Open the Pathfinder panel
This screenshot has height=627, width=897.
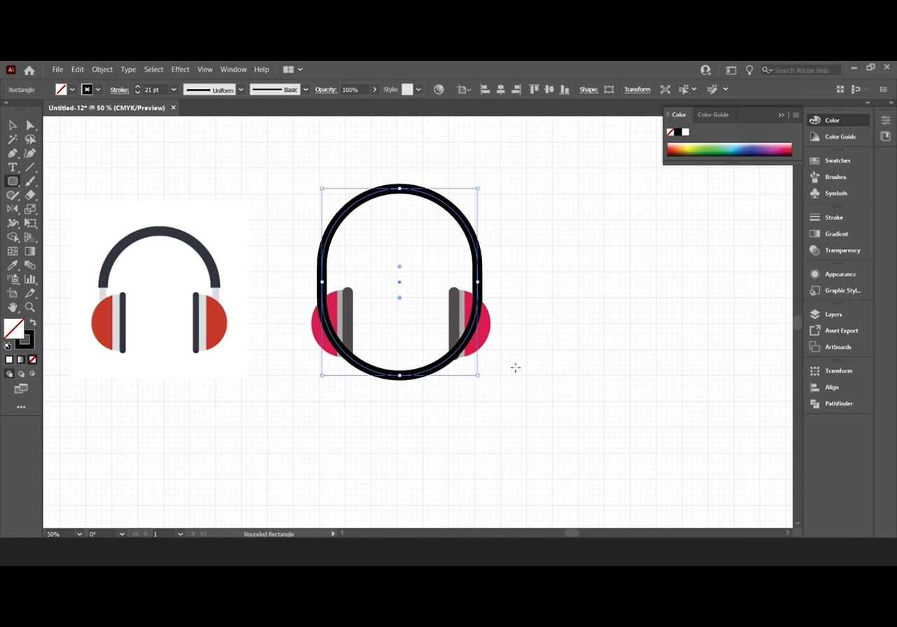tap(839, 404)
